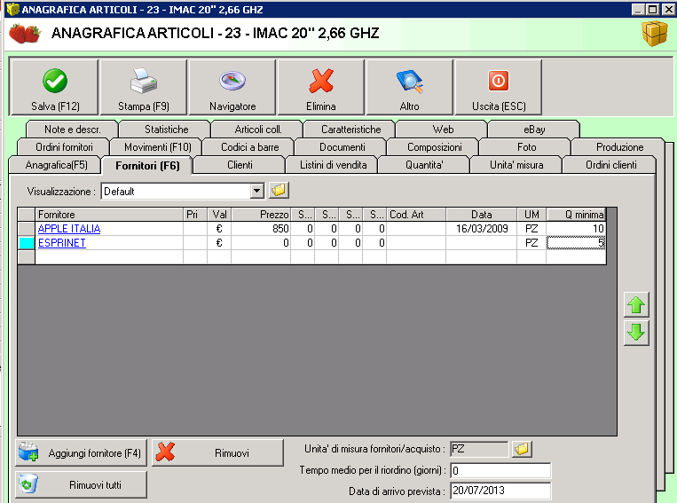Open the Altro magnifier book button
The image size is (677, 503).
(409, 88)
